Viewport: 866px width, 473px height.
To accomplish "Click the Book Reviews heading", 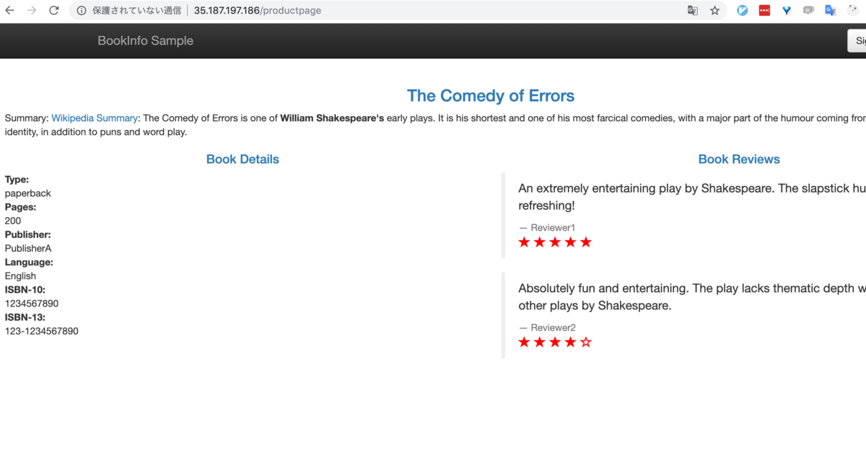I will point(739,159).
